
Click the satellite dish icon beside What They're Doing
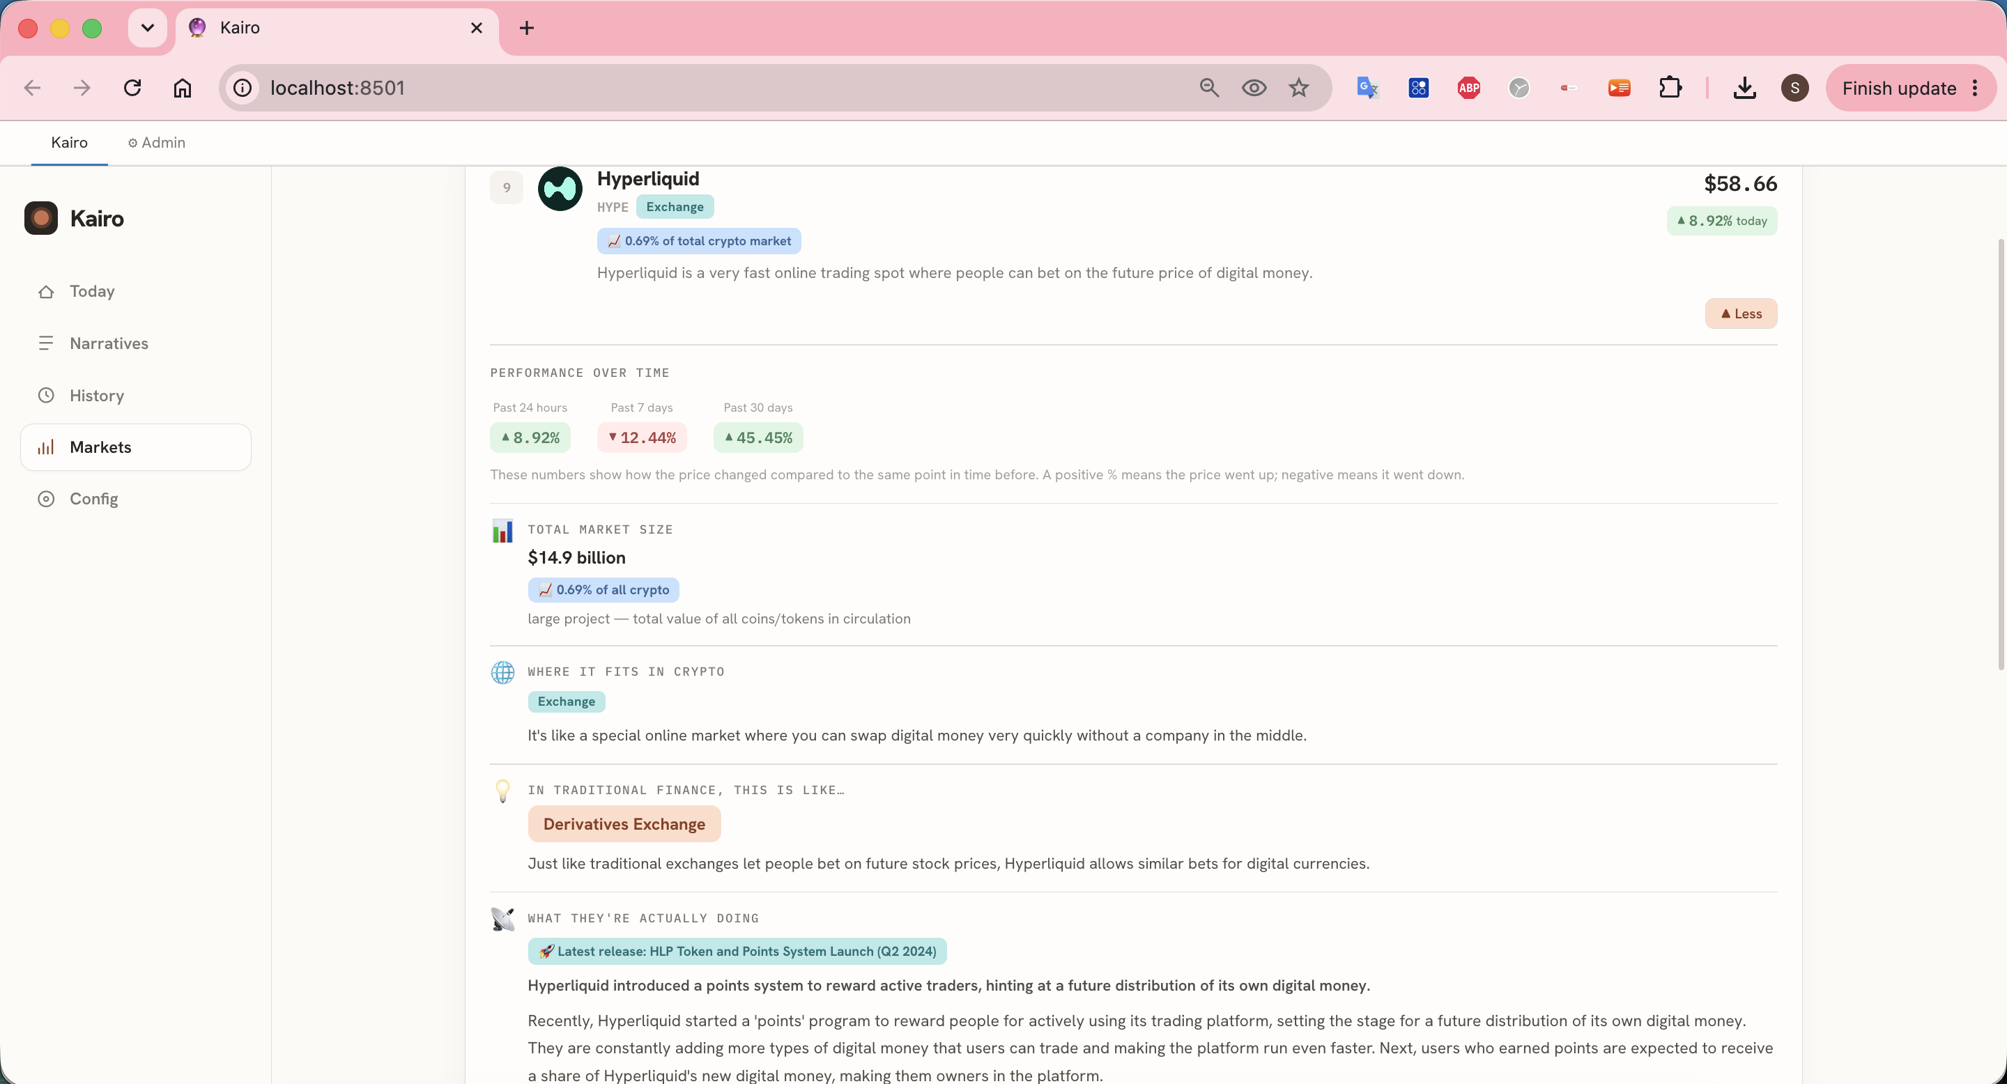coord(502,919)
